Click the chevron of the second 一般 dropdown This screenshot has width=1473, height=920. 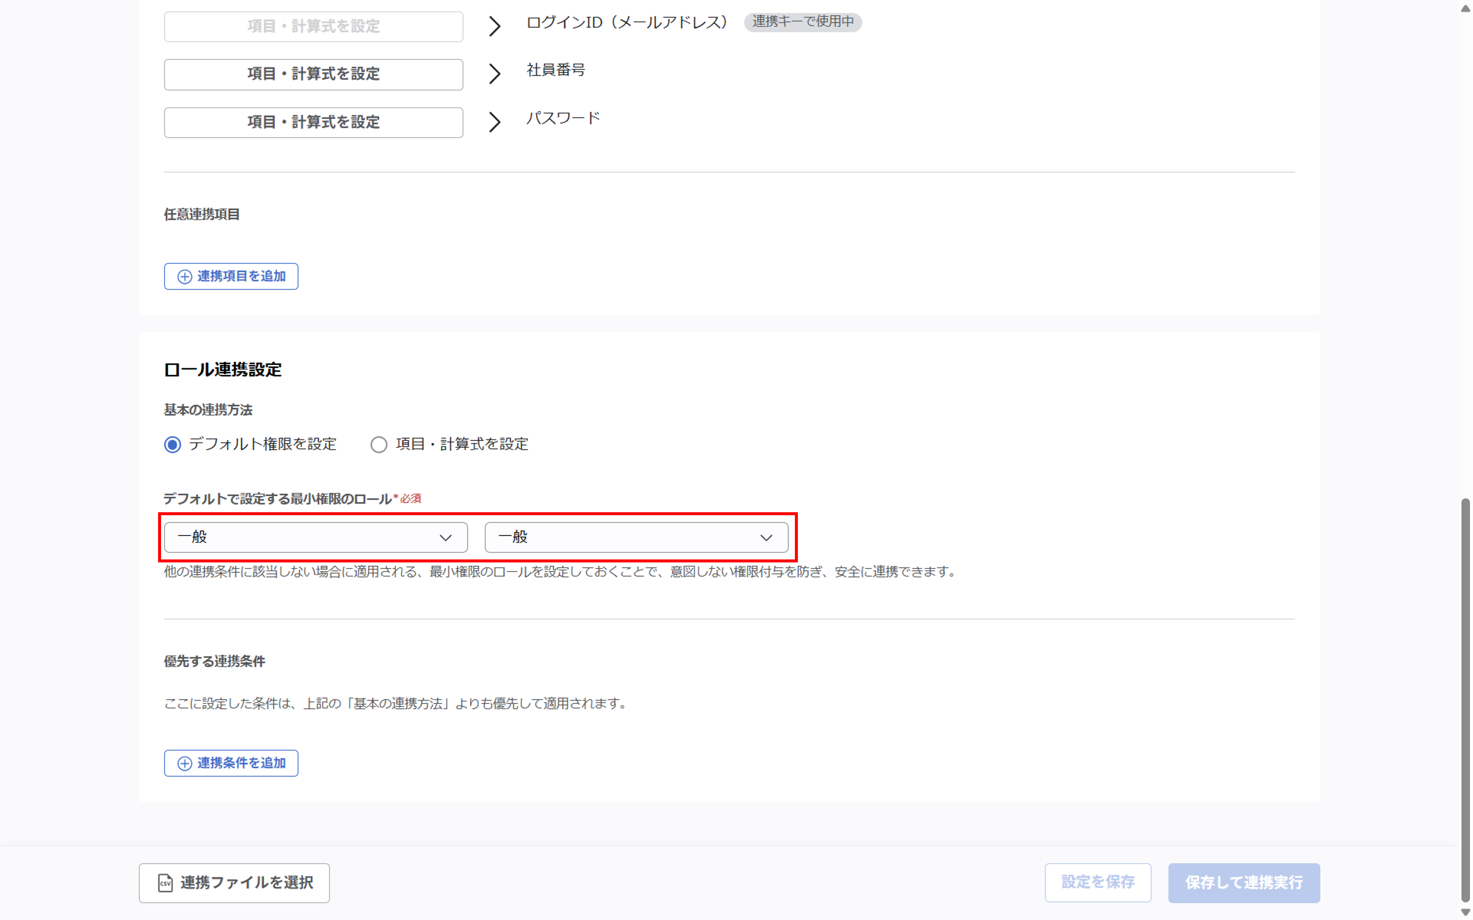(x=766, y=538)
